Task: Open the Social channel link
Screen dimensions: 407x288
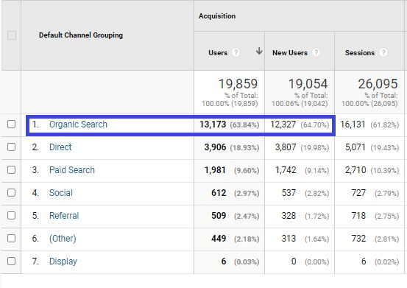Action: [61, 193]
